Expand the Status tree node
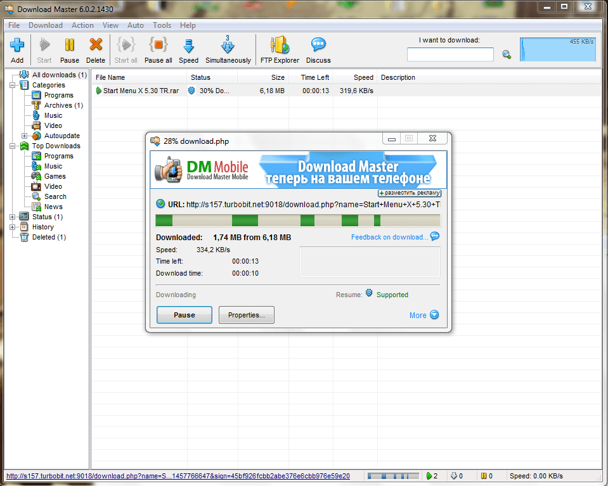608x486 pixels. (x=13, y=217)
